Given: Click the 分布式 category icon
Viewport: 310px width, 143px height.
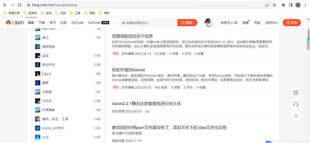Looking at the screenshot, I should point(38,101).
